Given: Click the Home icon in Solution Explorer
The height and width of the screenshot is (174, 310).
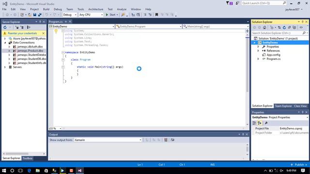Looking at the screenshot, I should click(x=264, y=28).
